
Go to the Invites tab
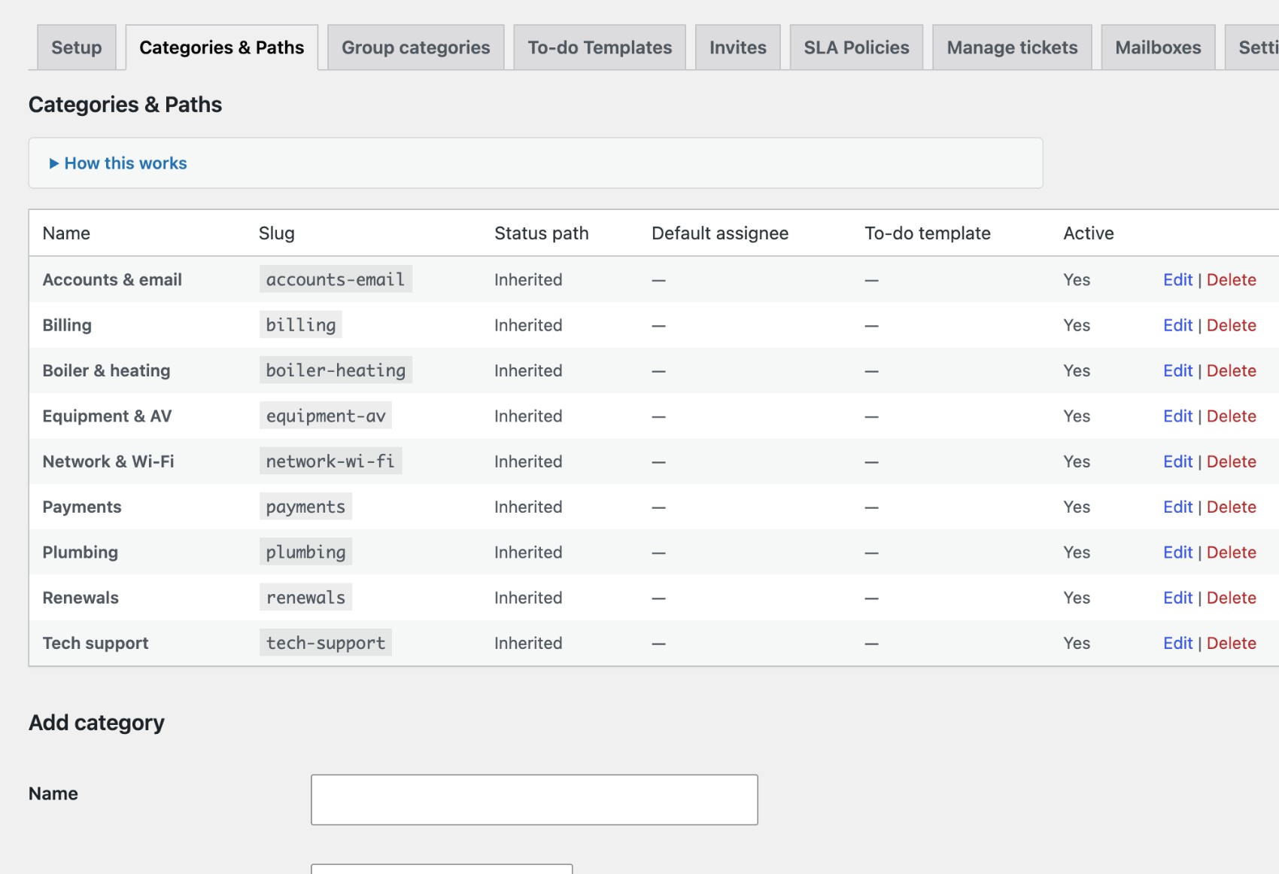point(738,47)
